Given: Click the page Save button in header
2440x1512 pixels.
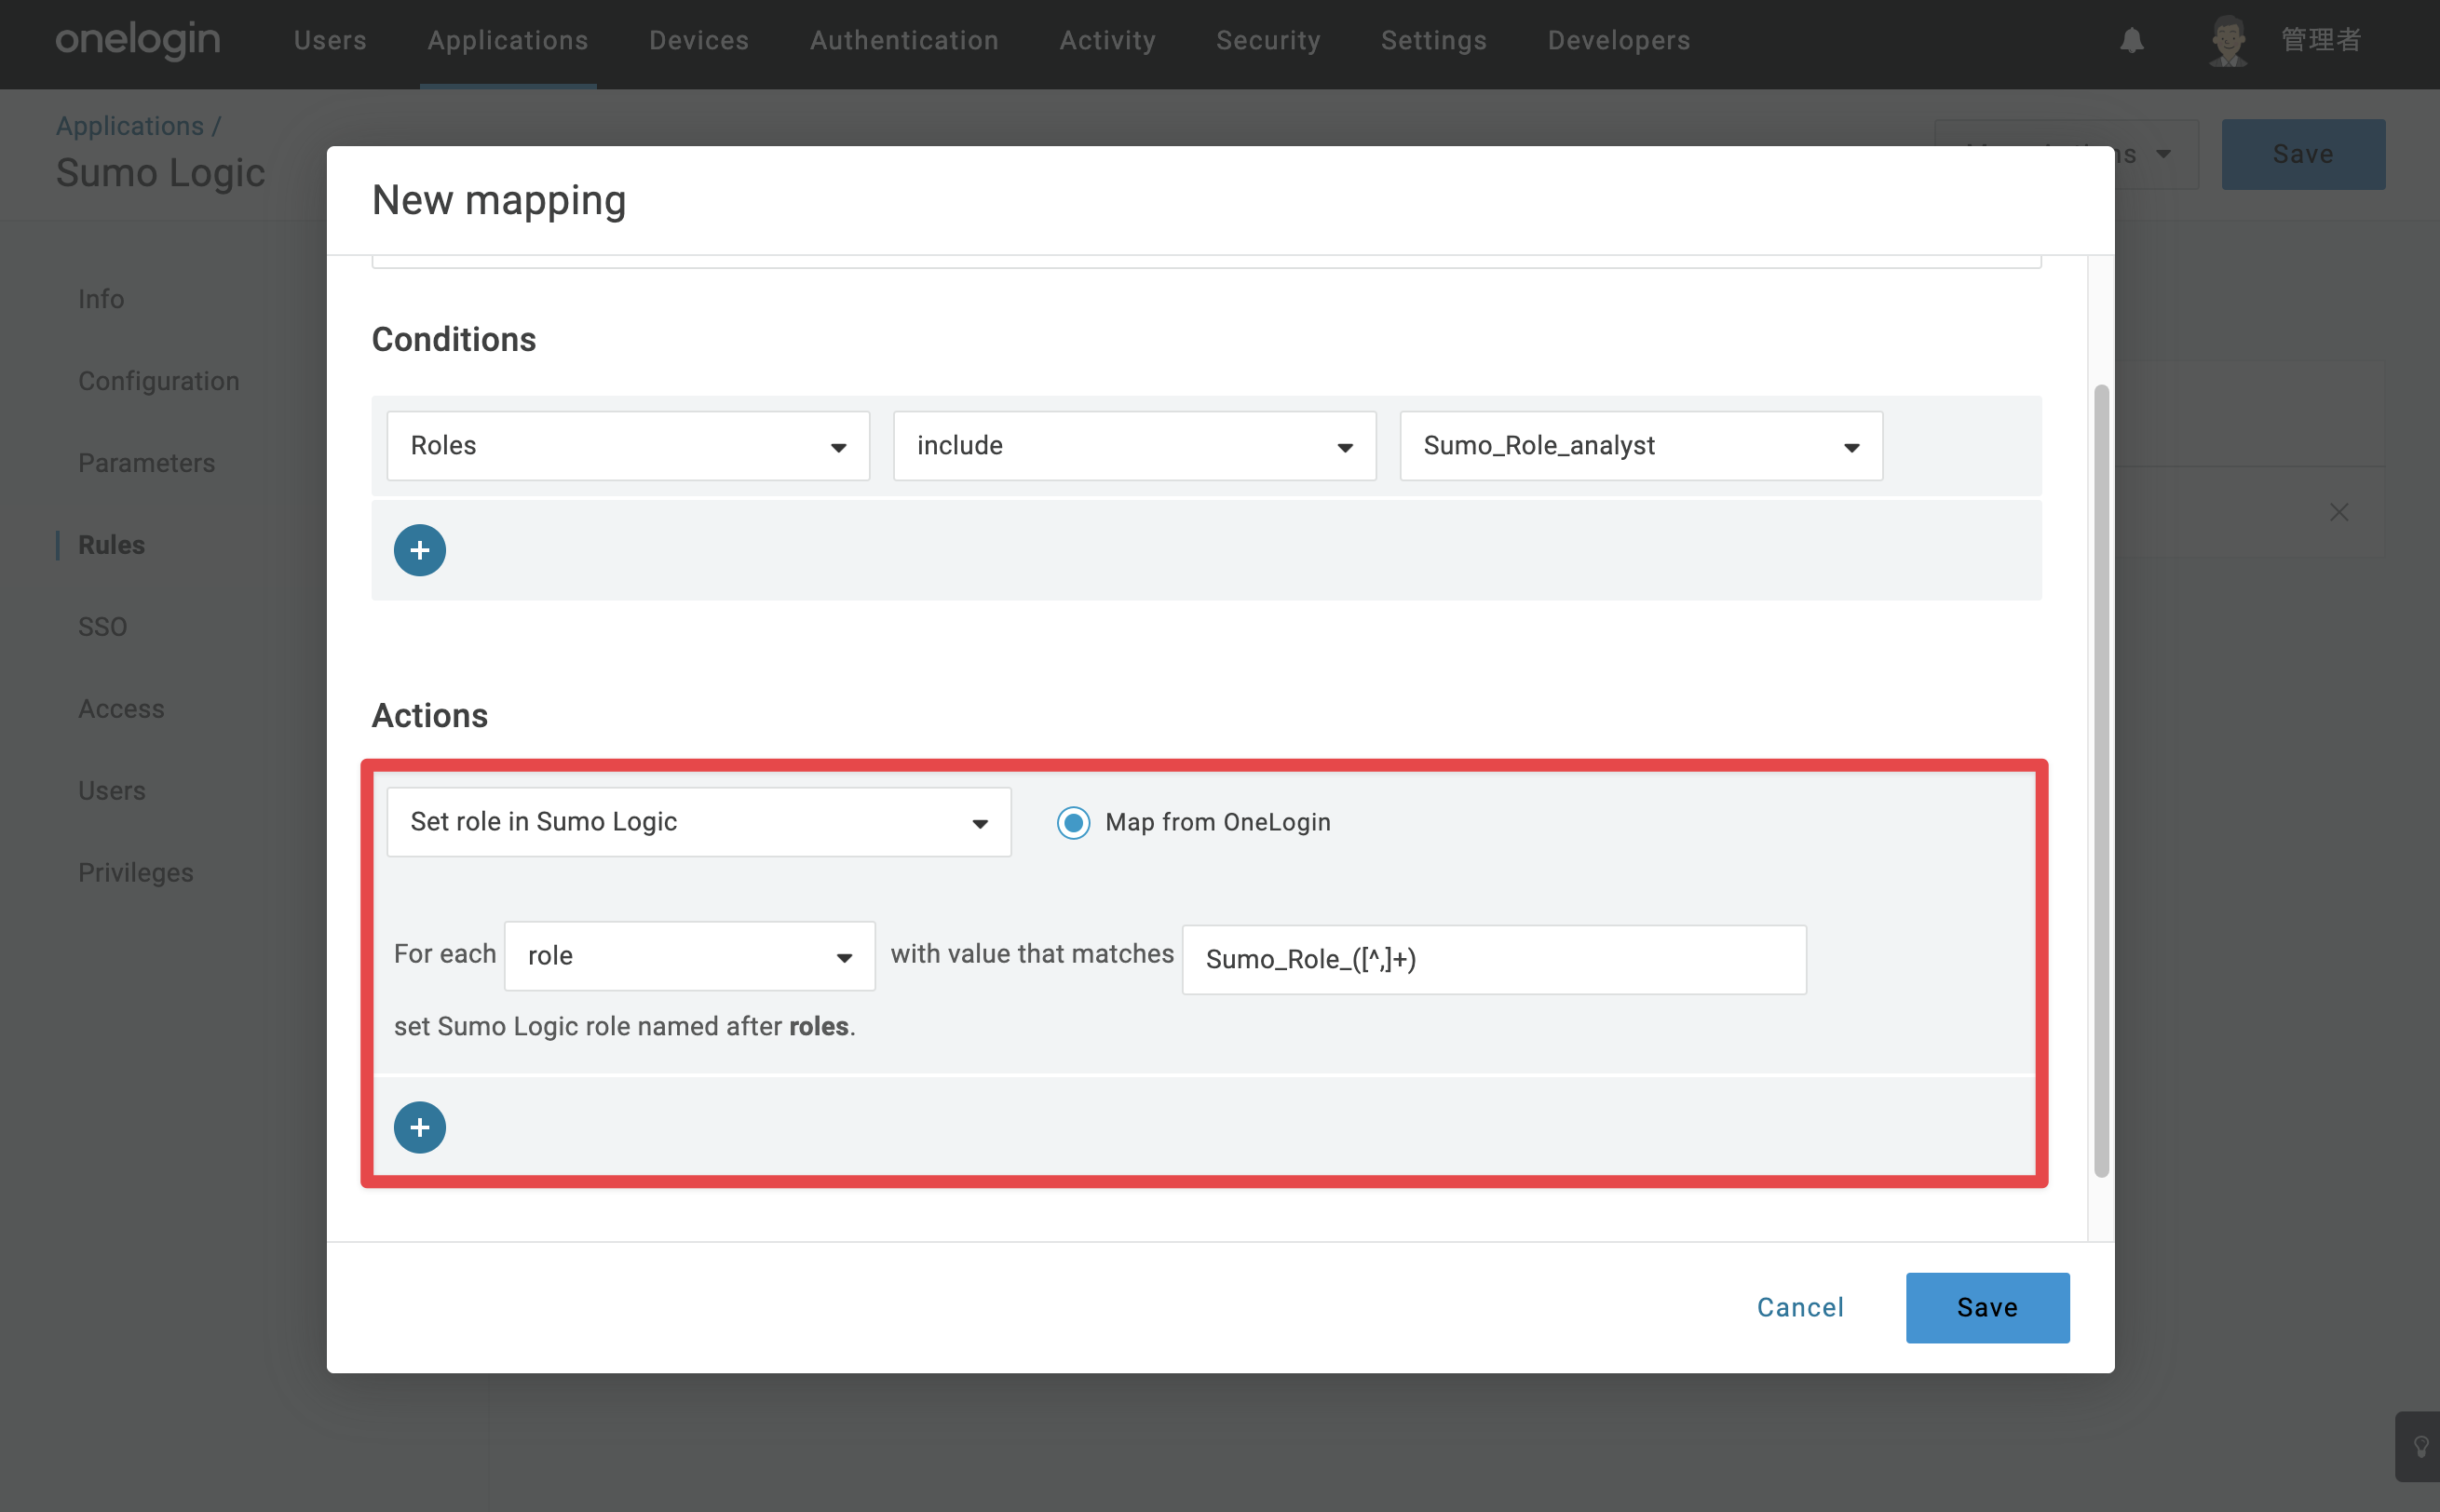Looking at the screenshot, I should point(2303,154).
